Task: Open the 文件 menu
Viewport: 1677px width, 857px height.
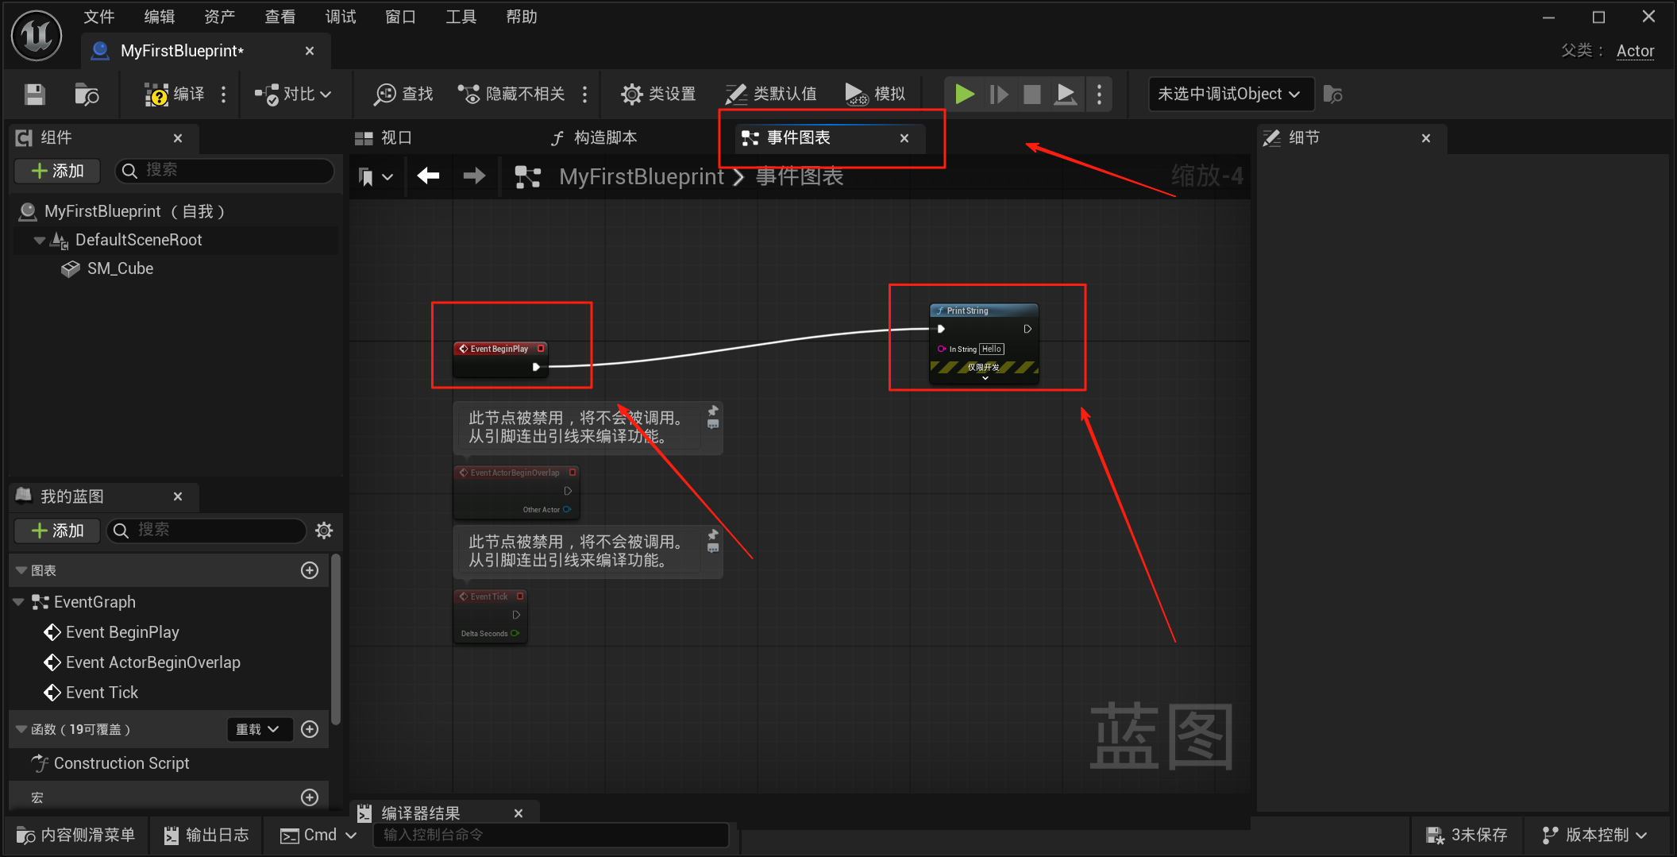Action: pyautogui.click(x=99, y=17)
